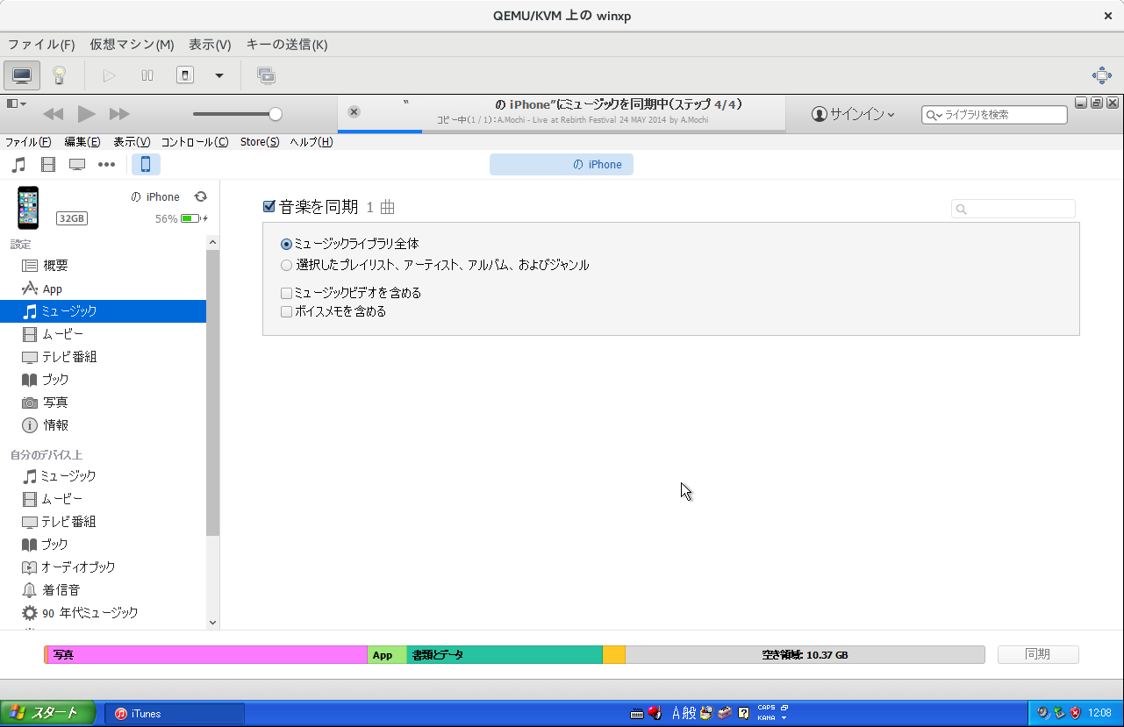
Task: Click the sidebar scroll down arrow
Action: [212, 622]
